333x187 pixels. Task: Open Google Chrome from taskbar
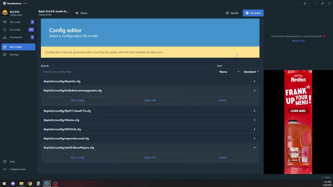pyautogui.click(x=30, y=184)
